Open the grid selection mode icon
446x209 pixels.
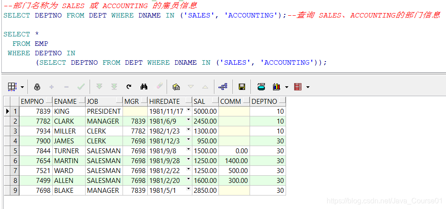[x=12, y=87]
